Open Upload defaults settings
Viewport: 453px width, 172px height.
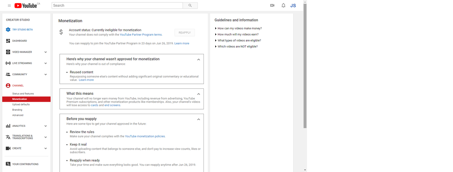pyautogui.click(x=21, y=104)
